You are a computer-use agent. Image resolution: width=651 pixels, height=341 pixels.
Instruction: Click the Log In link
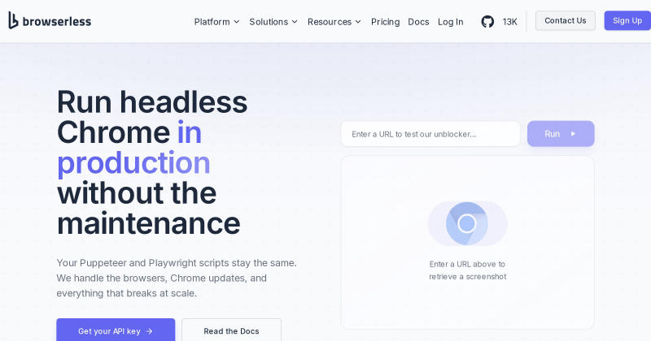click(x=451, y=22)
